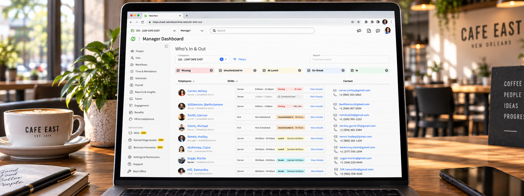Open Hadley Renoir's profile photo
This screenshot has width=524, height=196.
pos(181,139)
